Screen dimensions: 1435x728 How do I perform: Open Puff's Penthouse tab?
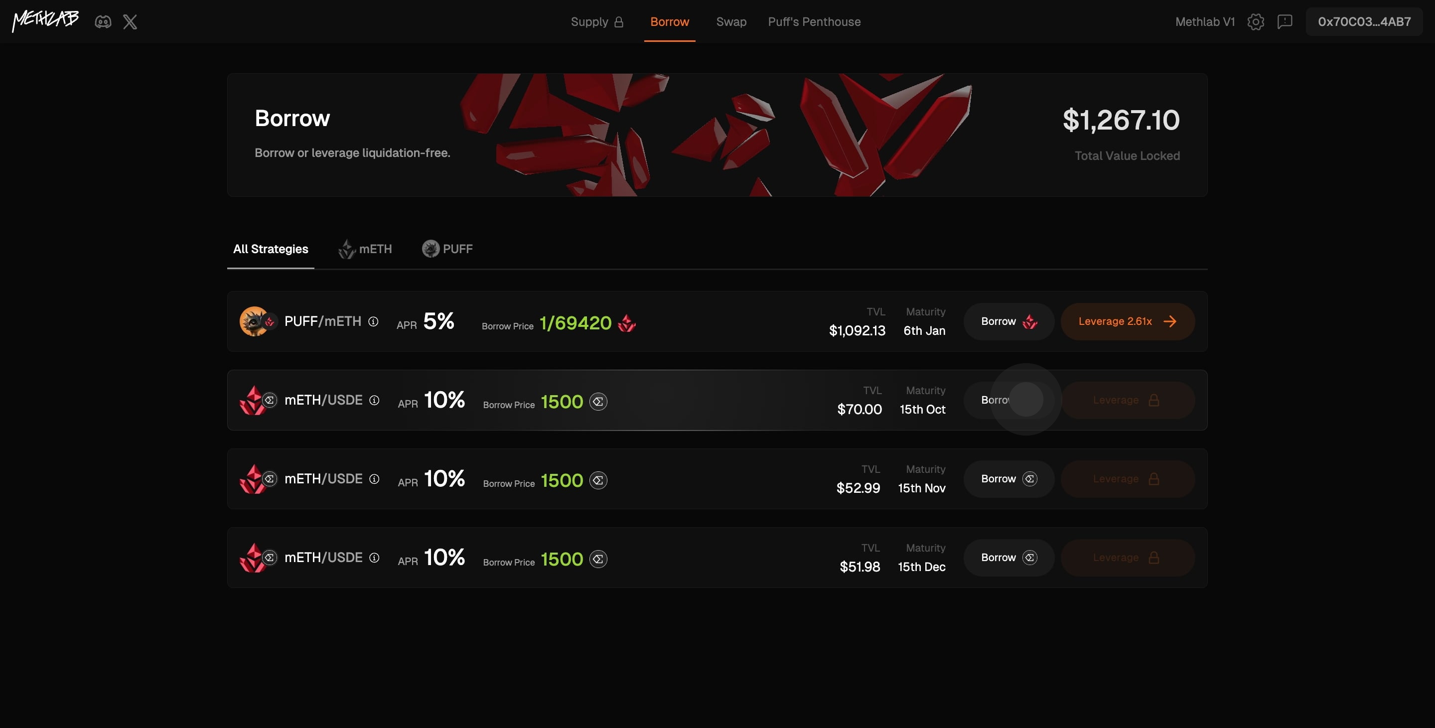click(x=814, y=22)
